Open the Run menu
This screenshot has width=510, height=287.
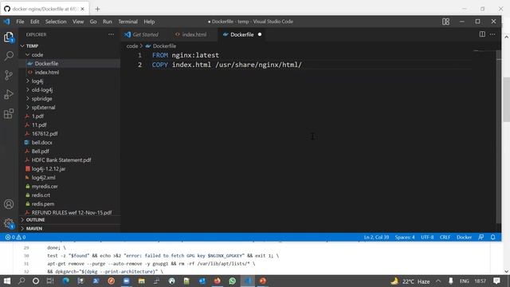click(x=108, y=22)
